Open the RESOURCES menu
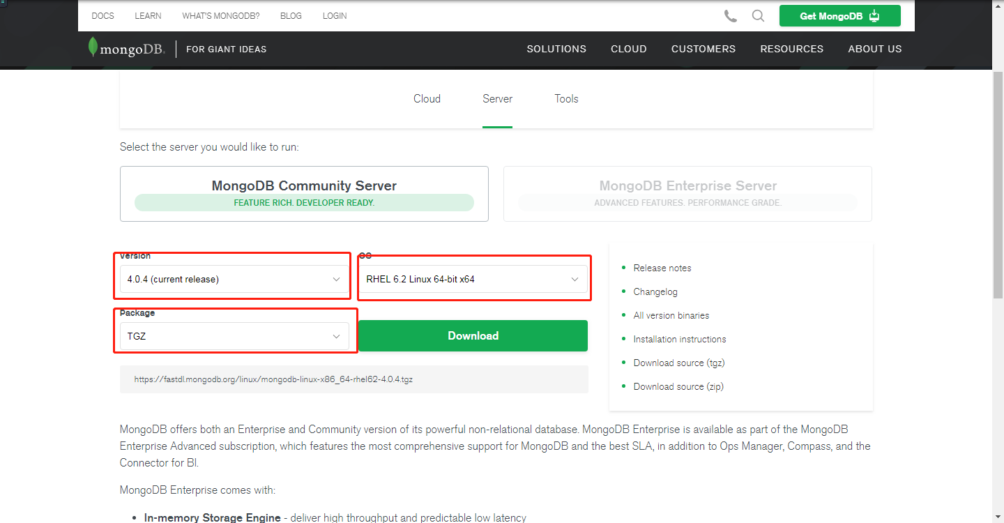1004x523 pixels. pos(792,49)
